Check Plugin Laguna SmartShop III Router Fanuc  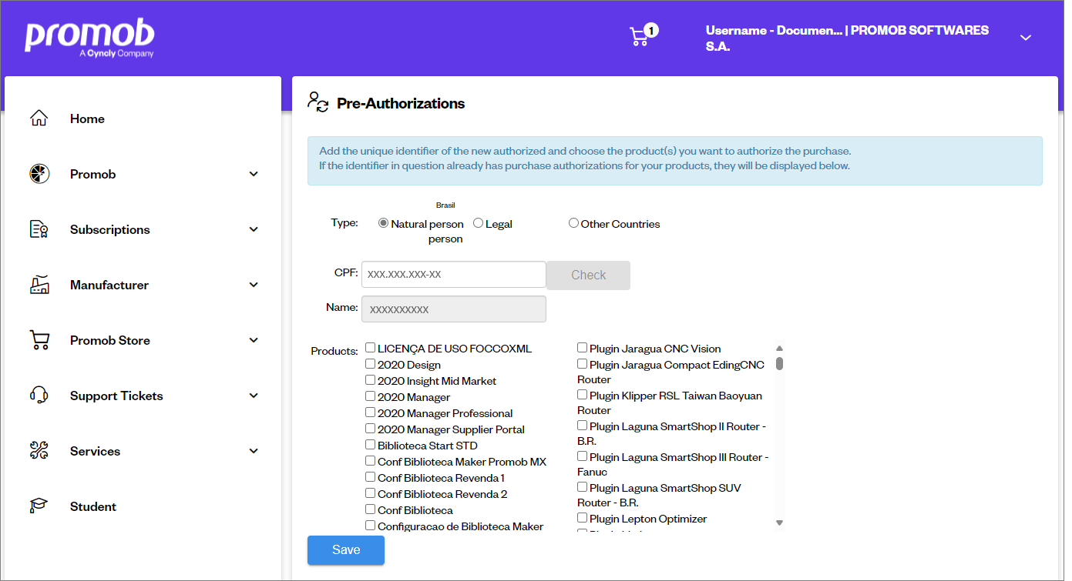click(583, 456)
